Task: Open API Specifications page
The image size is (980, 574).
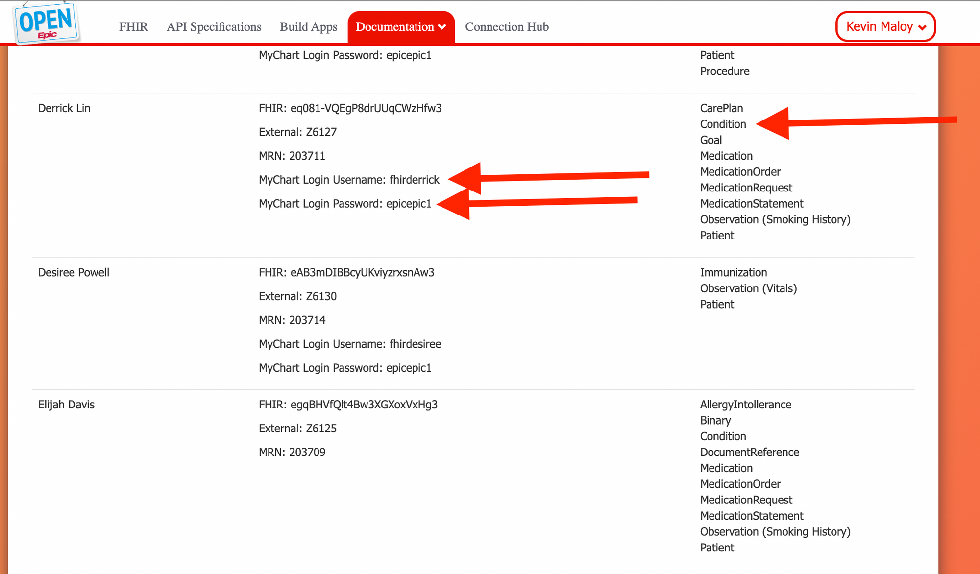Action: (214, 27)
